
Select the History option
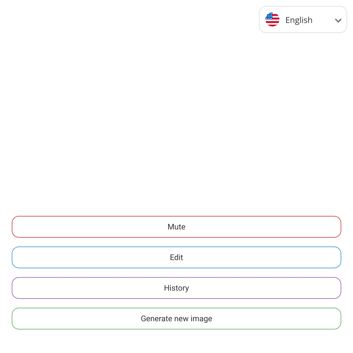(176, 288)
